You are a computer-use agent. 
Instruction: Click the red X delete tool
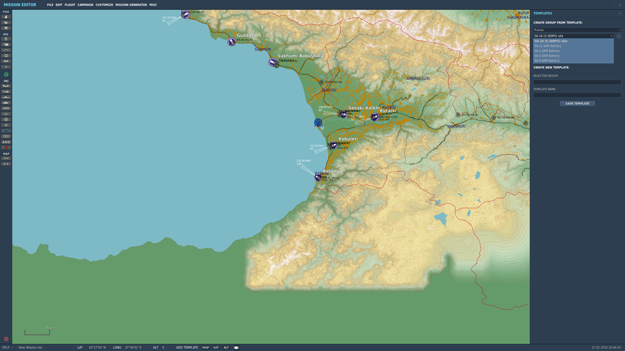click(6, 147)
